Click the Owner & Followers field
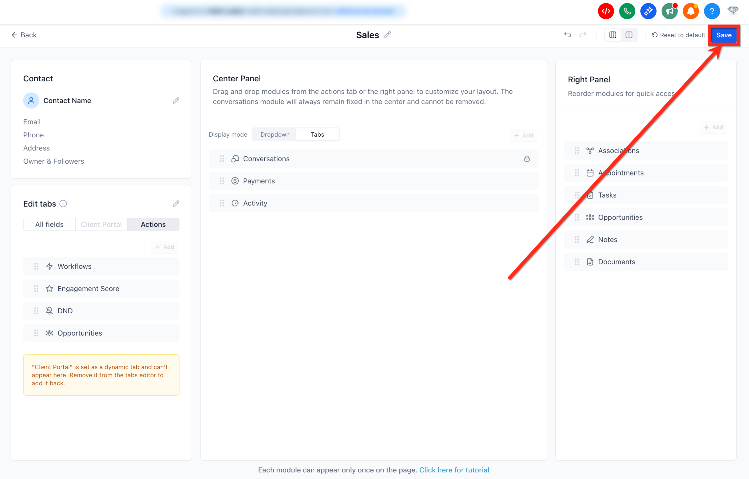749x479 pixels. (54, 161)
